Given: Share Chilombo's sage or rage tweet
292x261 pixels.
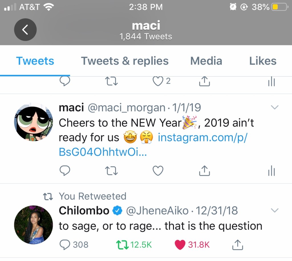Looking at the screenshot, I should click(238, 244).
